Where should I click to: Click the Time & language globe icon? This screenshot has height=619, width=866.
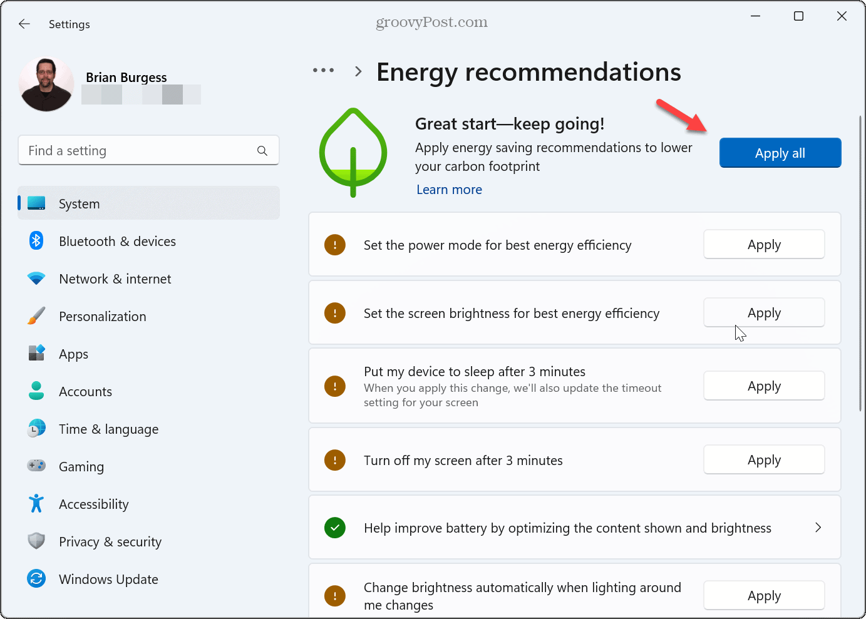click(36, 428)
